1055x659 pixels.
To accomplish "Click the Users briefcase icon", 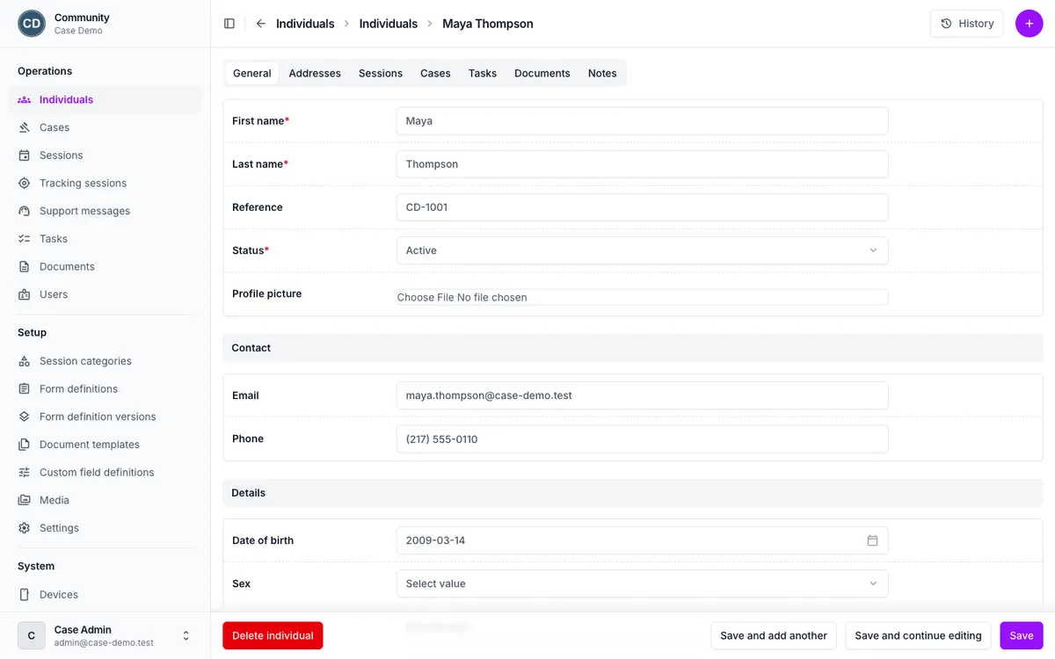I will [24, 294].
